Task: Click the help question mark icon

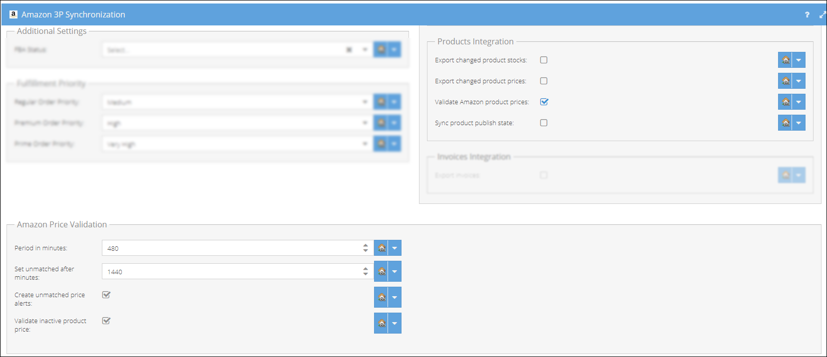Action: pyautogui.click(x=807, y=15)
